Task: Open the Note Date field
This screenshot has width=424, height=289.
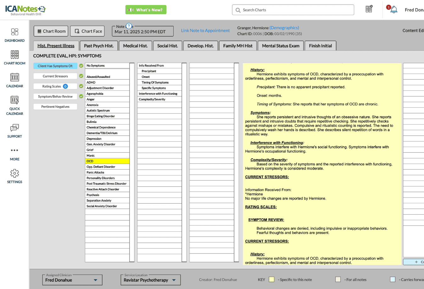Action: pos(142,32)
